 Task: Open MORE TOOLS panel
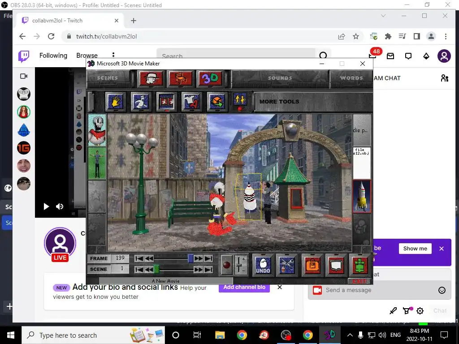pos(279,102)
